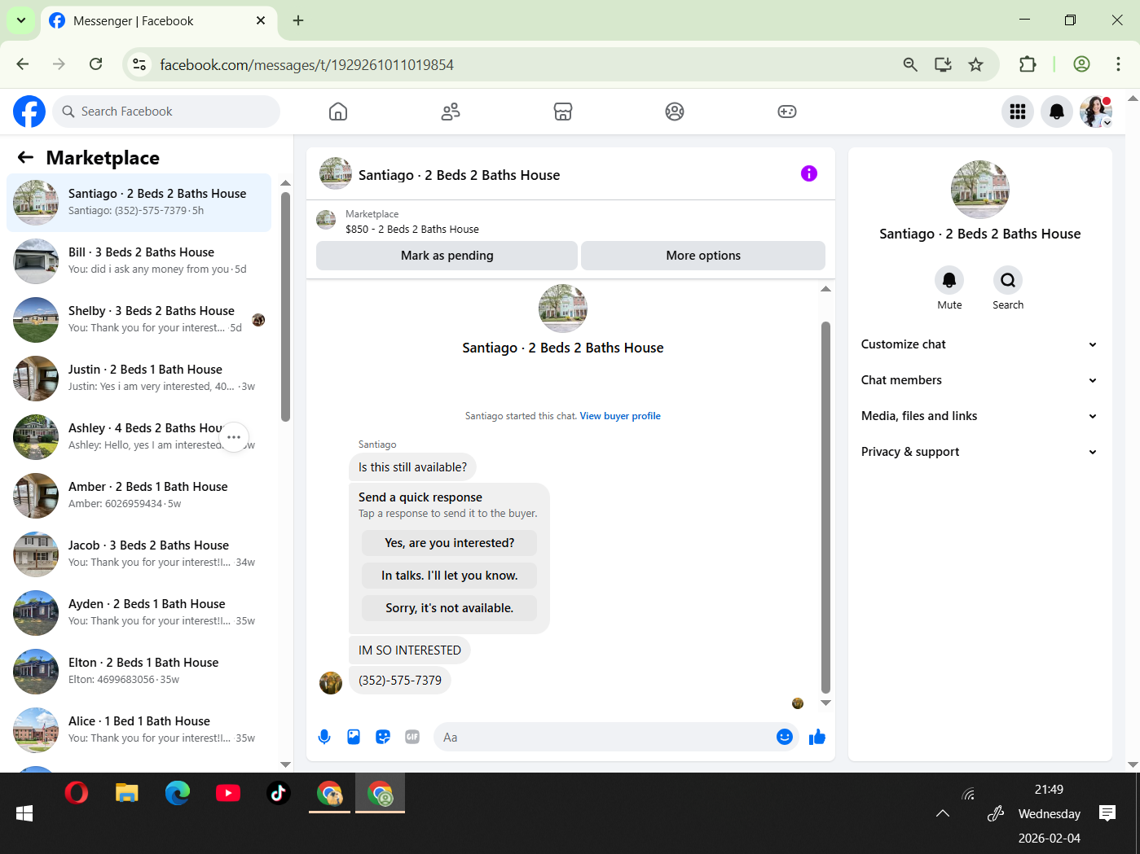Select Santiago 2 Beds 2 Baths House conversation
The image size is (1140, 854).
click(139, 203)
